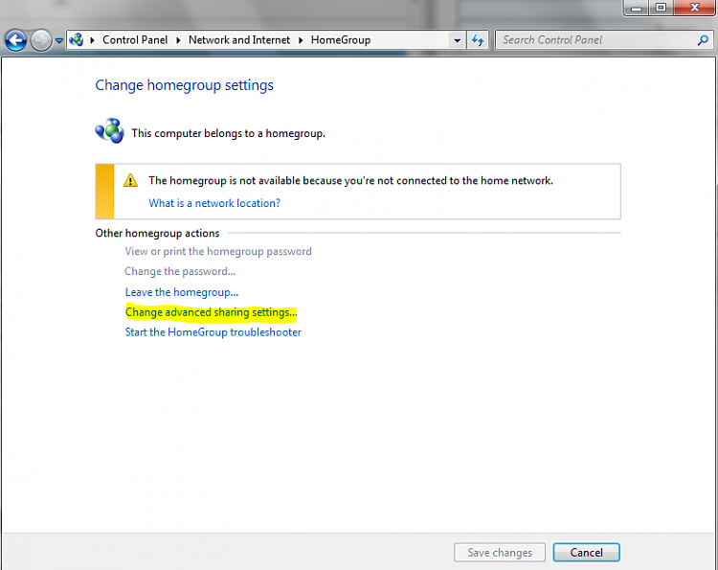
Task: Click 'View or print the homegroup password'
Action: 218,251
